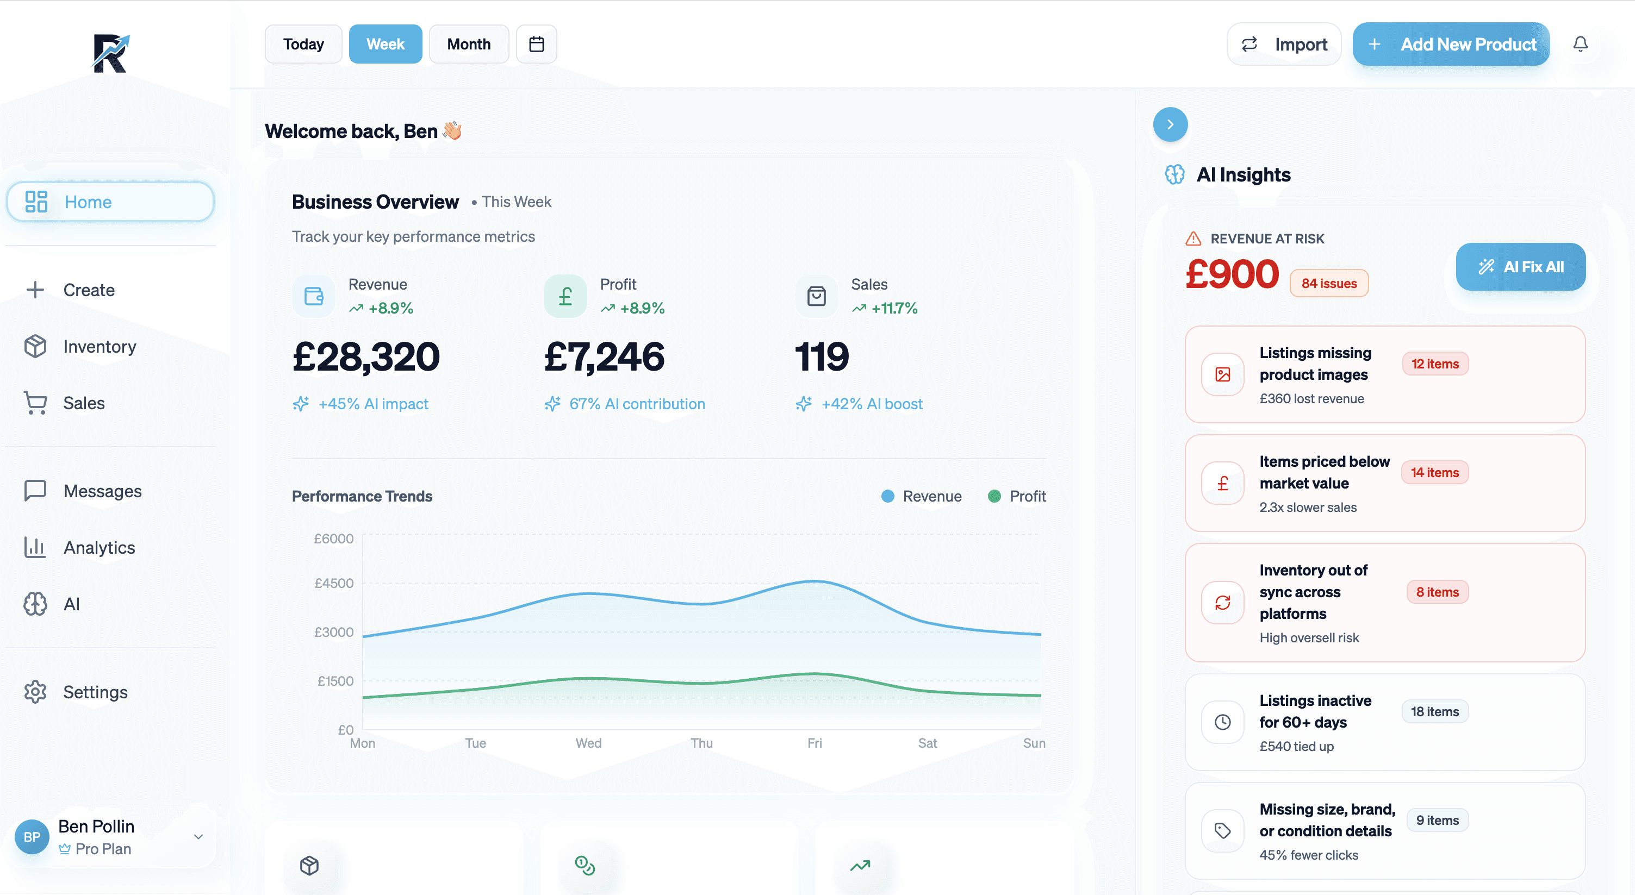The width and height of the screenshot is (1635, 895).
Task: Open Inventory in the sidebar
Action: pyautogui.click(x=99, y=346)
